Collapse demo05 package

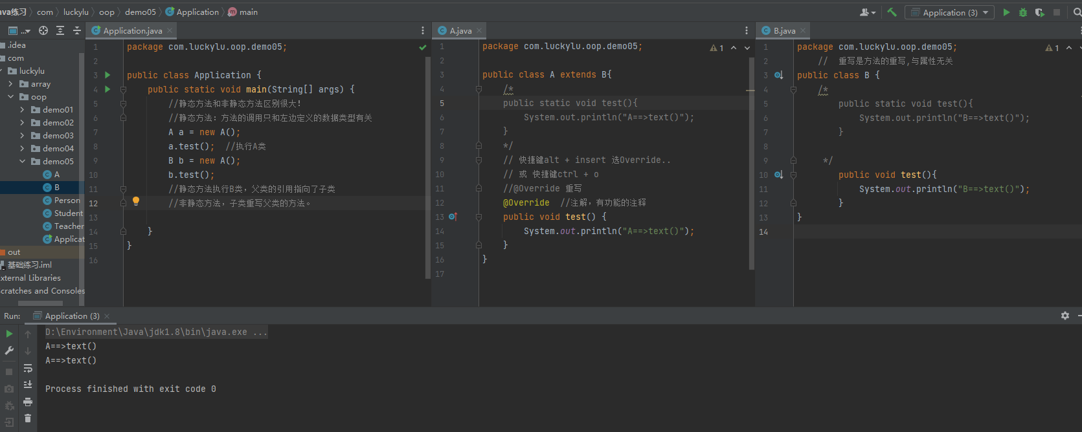click(x=22, y=161)
